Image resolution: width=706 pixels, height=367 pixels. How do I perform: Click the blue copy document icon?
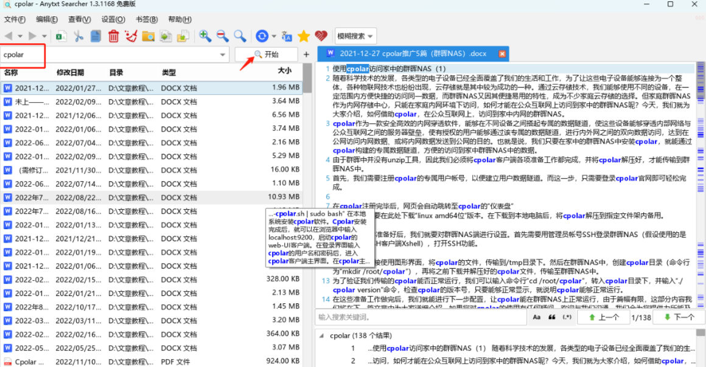click(x=96, y=36)
